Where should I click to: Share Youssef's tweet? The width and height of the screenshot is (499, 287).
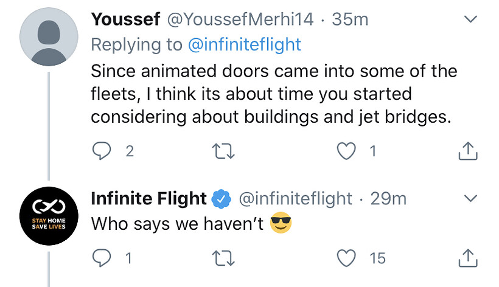466,151
